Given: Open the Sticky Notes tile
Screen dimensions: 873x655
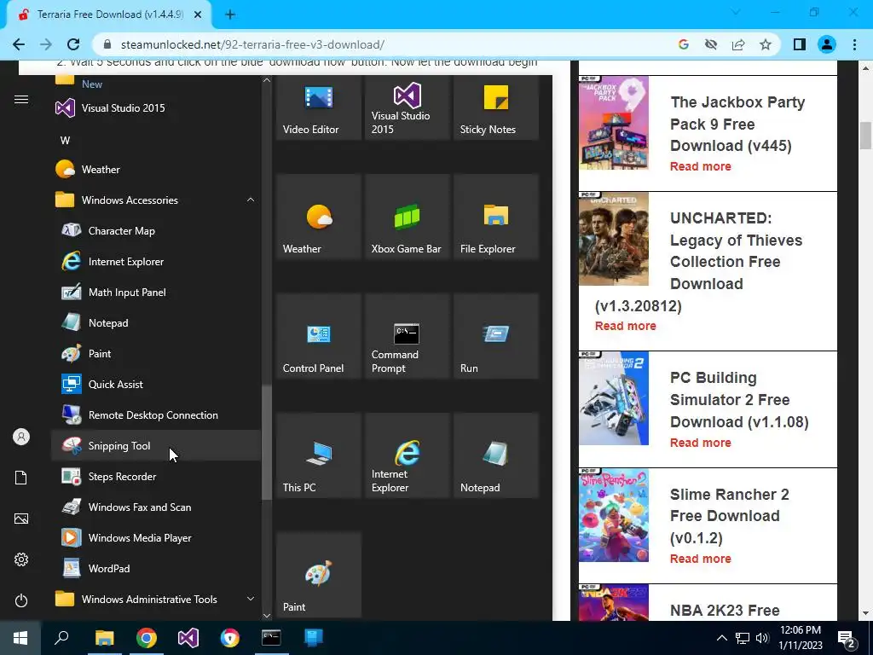Looking at the screenshot, I should coord(496,107).
